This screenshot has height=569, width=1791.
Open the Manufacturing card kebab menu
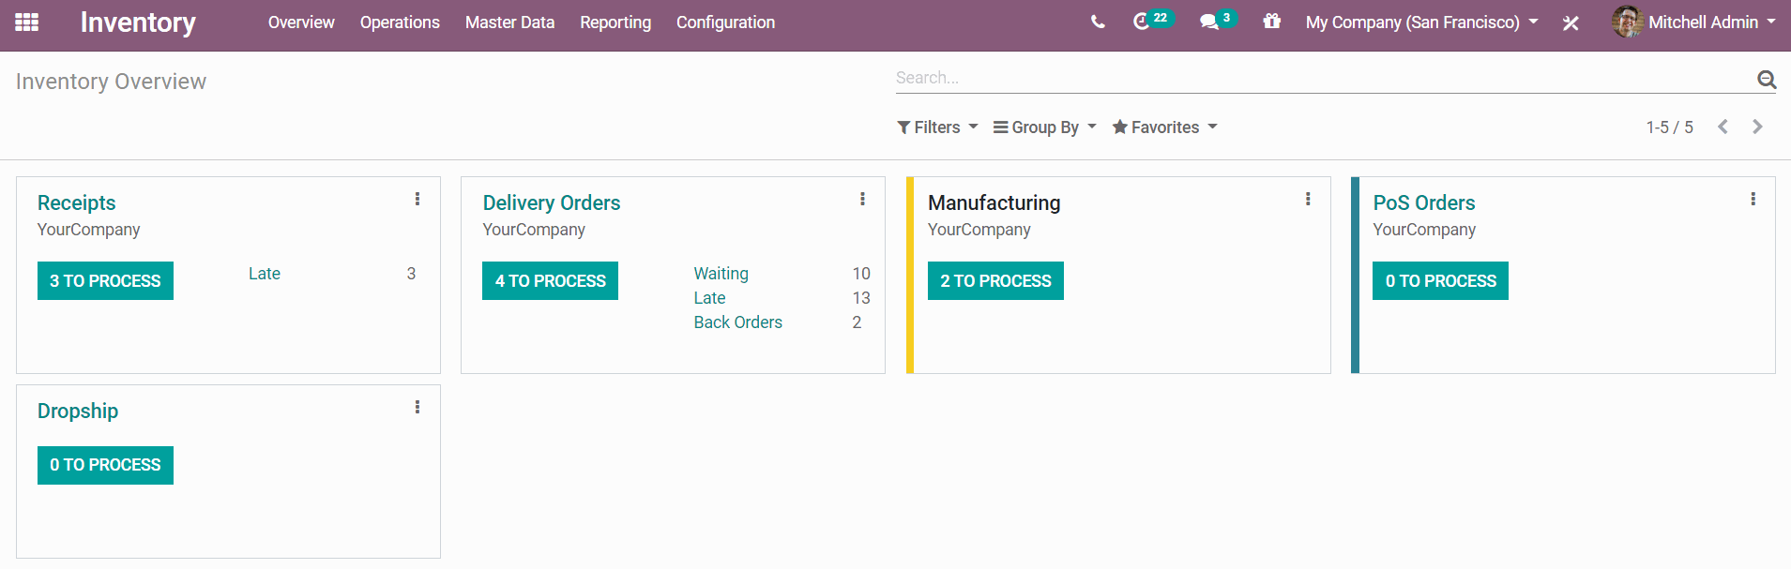1308,199
